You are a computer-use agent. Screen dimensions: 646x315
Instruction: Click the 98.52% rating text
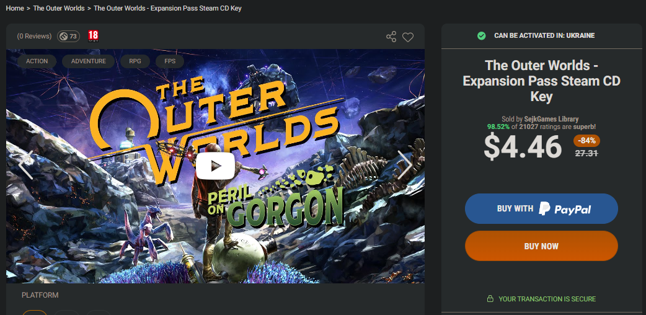click(498, 126)
